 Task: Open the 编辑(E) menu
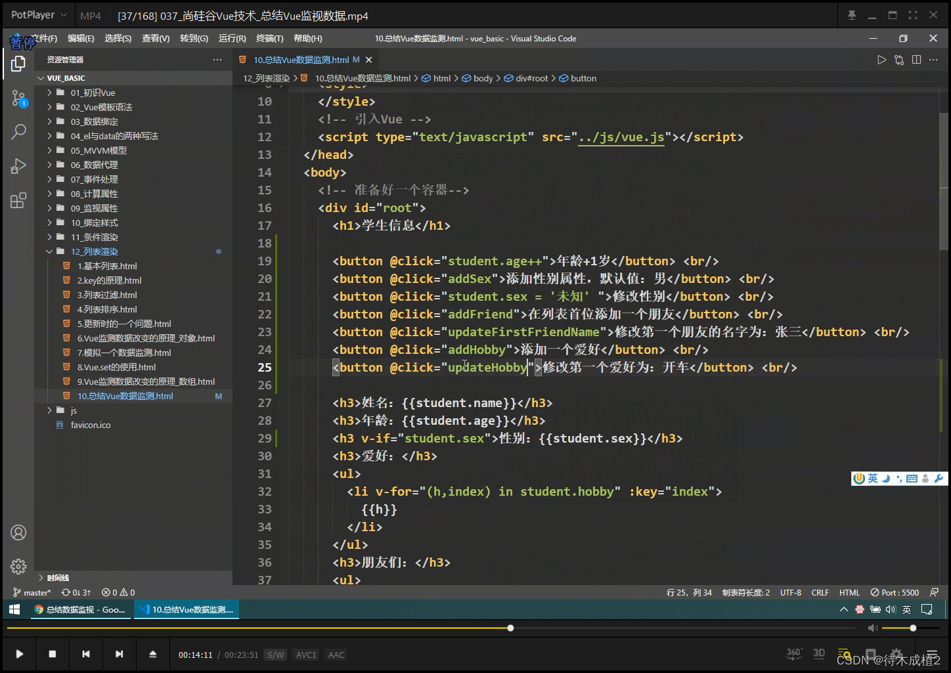(x=81, y=39)
